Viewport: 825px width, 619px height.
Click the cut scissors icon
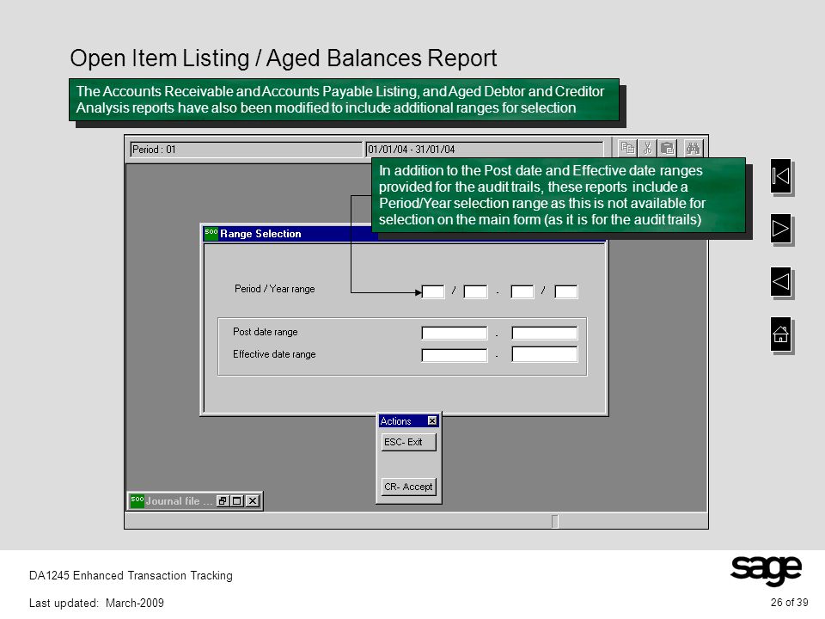pos(647,149)
